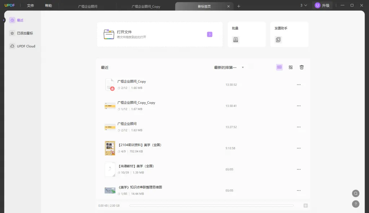Open UPDF Cloud in the sidebar
369x213 pixels.
pyautogui.click(x=23, y=46)
